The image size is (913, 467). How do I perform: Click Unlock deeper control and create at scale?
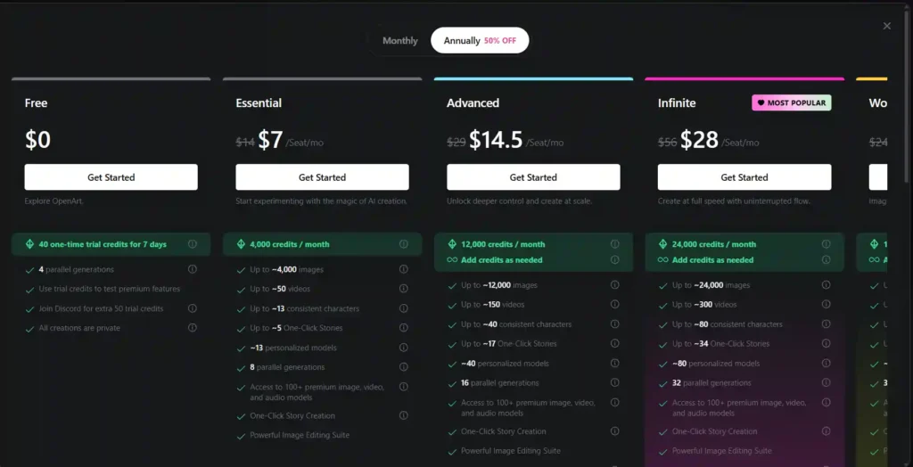point(520,201)
